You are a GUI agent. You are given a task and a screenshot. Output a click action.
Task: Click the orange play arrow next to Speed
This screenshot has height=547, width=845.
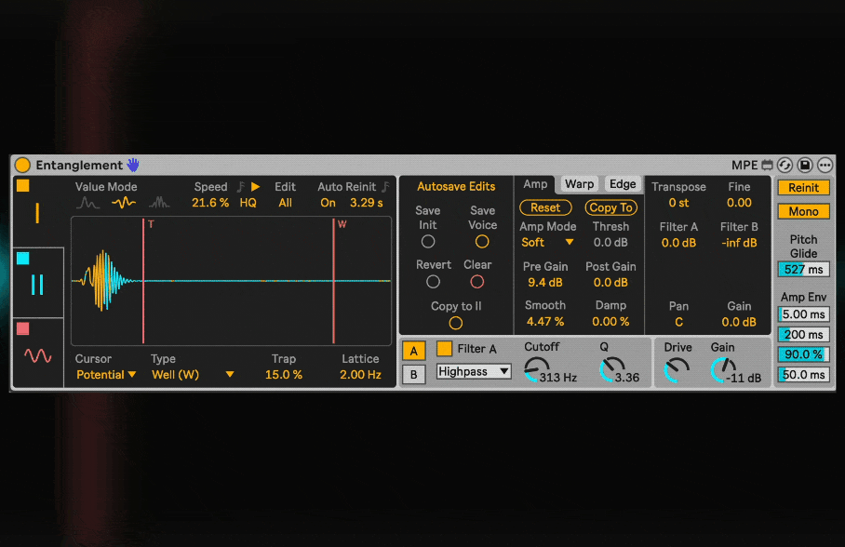255,187
